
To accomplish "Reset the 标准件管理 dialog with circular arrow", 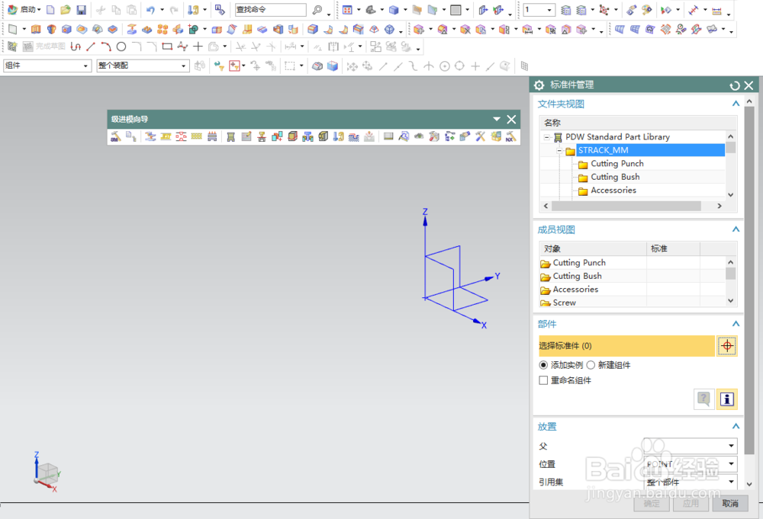I will (734, 85).
